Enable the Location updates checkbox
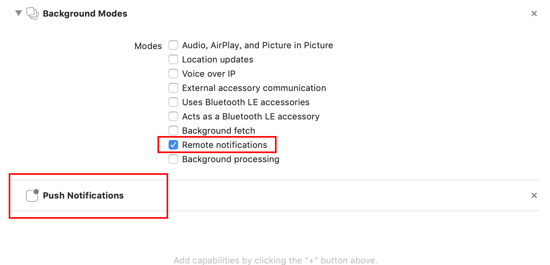 (x=173, y=59)
